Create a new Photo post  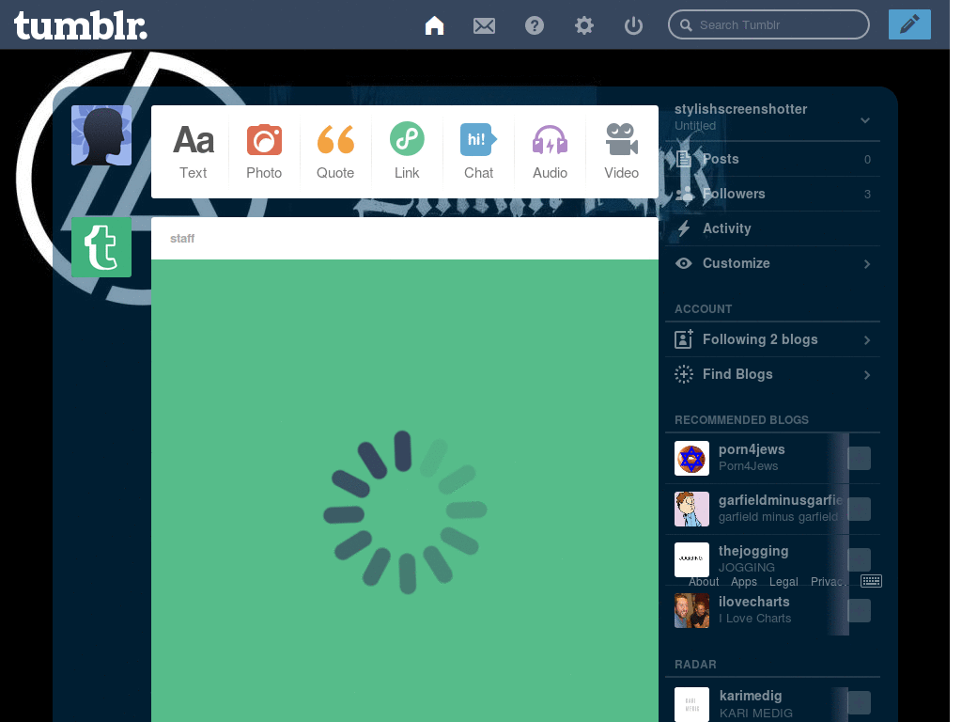click(264, 151)
